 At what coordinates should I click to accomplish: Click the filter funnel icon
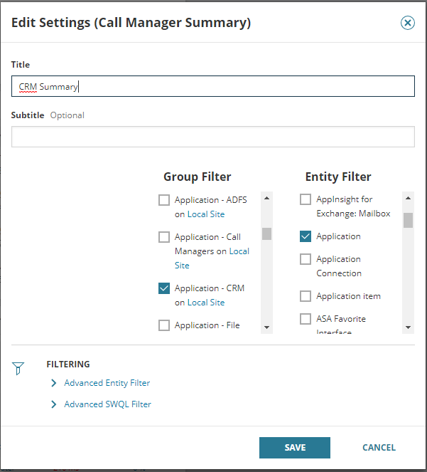click(18, 368)
